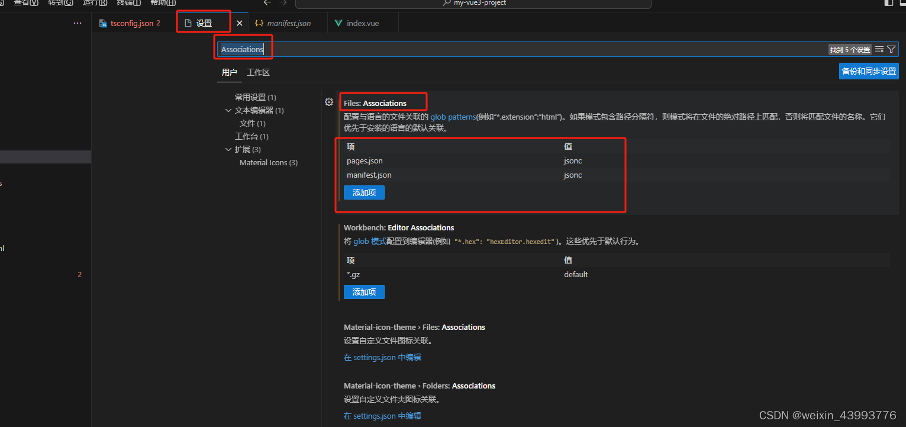
Task: Click inside the Associations search field
Action: [x=243, y=49]
